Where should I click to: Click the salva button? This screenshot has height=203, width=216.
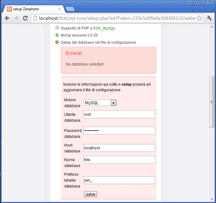point(90,194)
